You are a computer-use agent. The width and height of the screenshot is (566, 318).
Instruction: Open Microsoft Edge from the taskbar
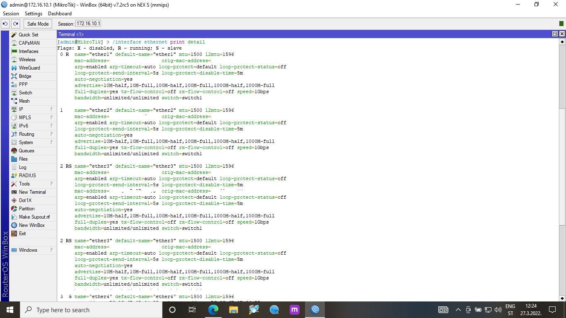[x=213, y=310]
